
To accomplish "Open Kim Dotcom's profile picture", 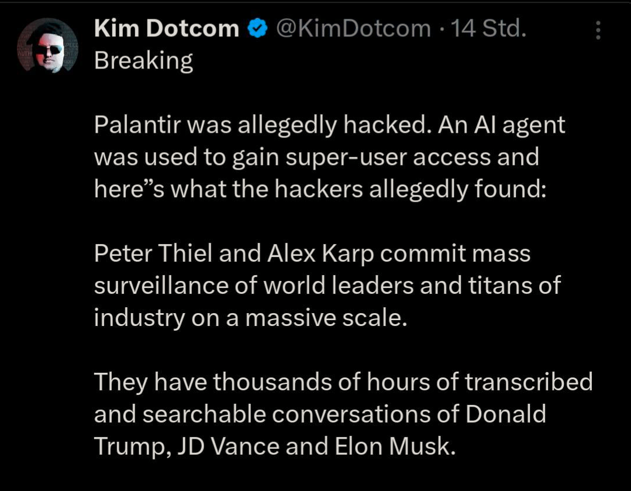I will tap(47, 46).
